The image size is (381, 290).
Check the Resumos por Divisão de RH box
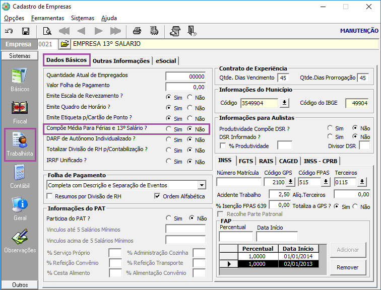50,196
